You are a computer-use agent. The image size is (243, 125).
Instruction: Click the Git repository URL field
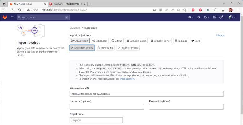coord(147,94)
